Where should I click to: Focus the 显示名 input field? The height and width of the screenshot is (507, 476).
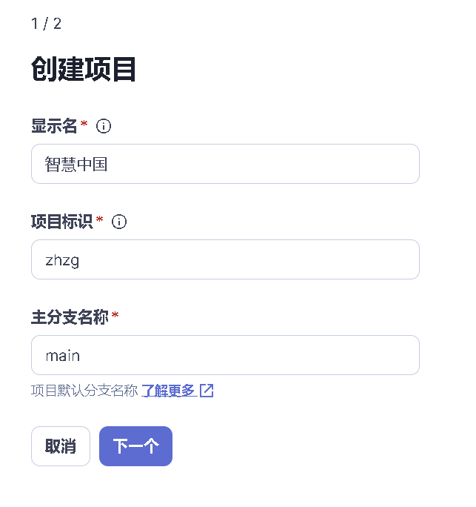pyautogui.click(x=225, y=164)
